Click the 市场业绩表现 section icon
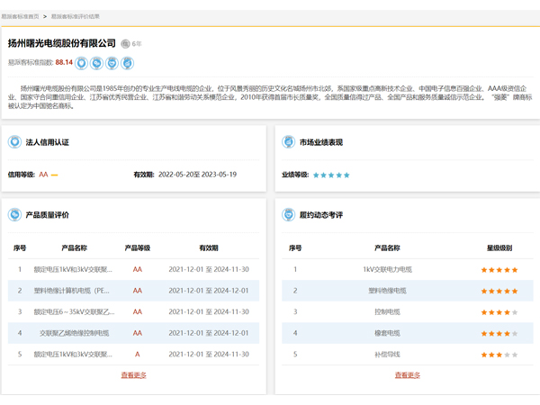The height and width of the screenshot is (405, 540). click(x=289, y=142)
